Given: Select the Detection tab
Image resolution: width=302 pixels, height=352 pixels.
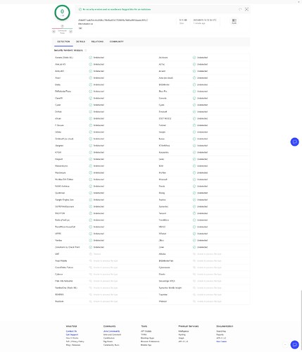Looking at the screenshot, I should coord(63,42).
